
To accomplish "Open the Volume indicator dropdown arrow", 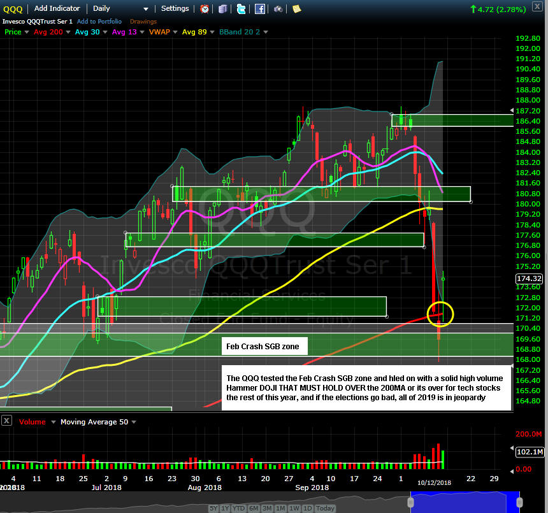I will (54, 422).
